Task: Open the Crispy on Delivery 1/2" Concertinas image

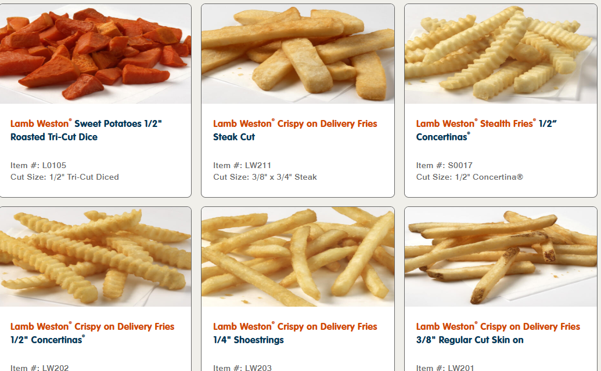Action: [x=95, y=257]
